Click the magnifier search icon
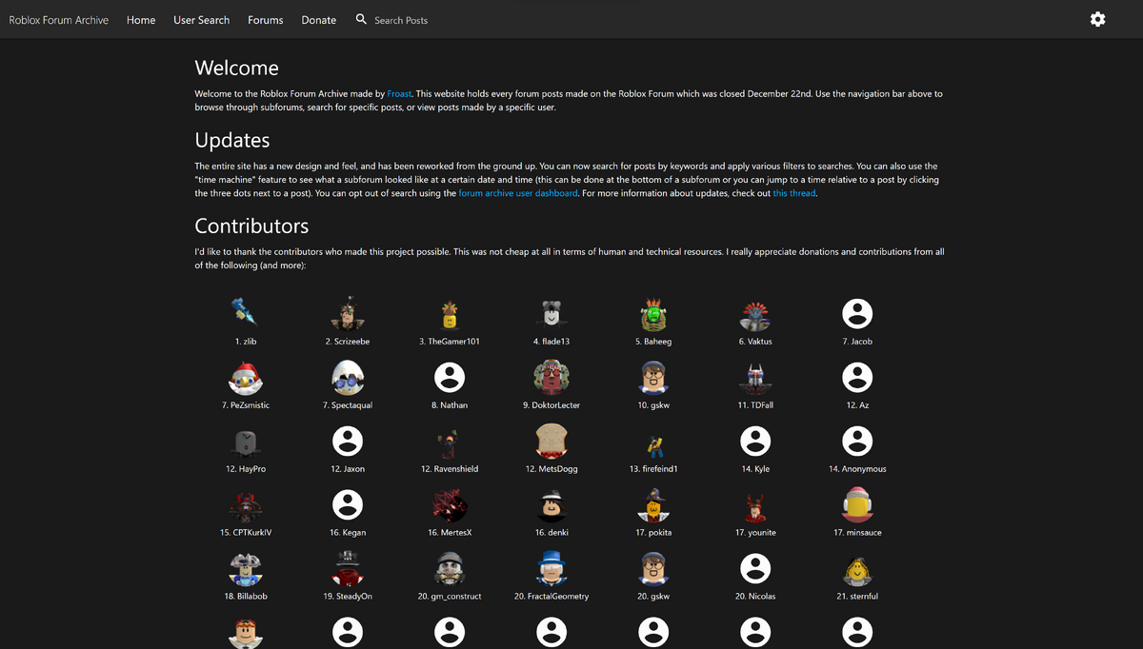 [360, 18]
